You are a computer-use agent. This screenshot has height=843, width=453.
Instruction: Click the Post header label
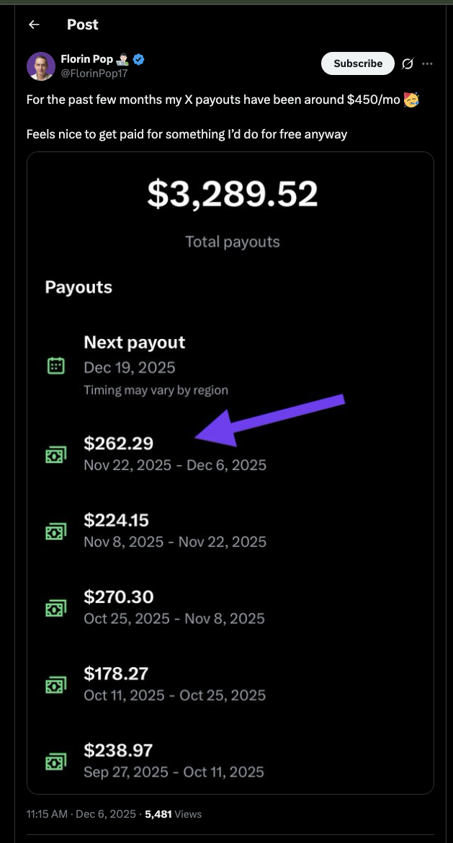point(82,25)
